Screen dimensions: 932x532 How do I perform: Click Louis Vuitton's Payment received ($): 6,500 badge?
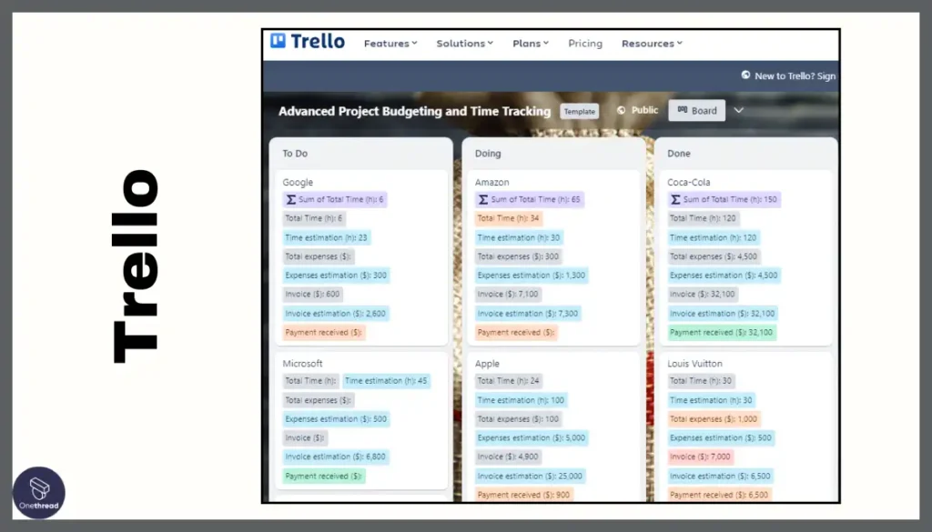(x=719, y=495)
